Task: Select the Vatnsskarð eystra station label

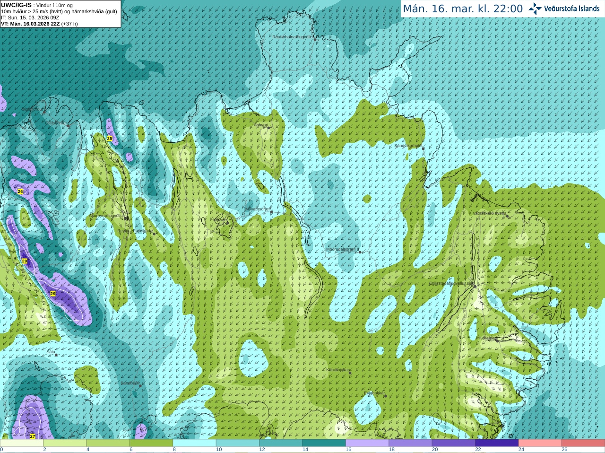Action: click(x=489, y=213)
